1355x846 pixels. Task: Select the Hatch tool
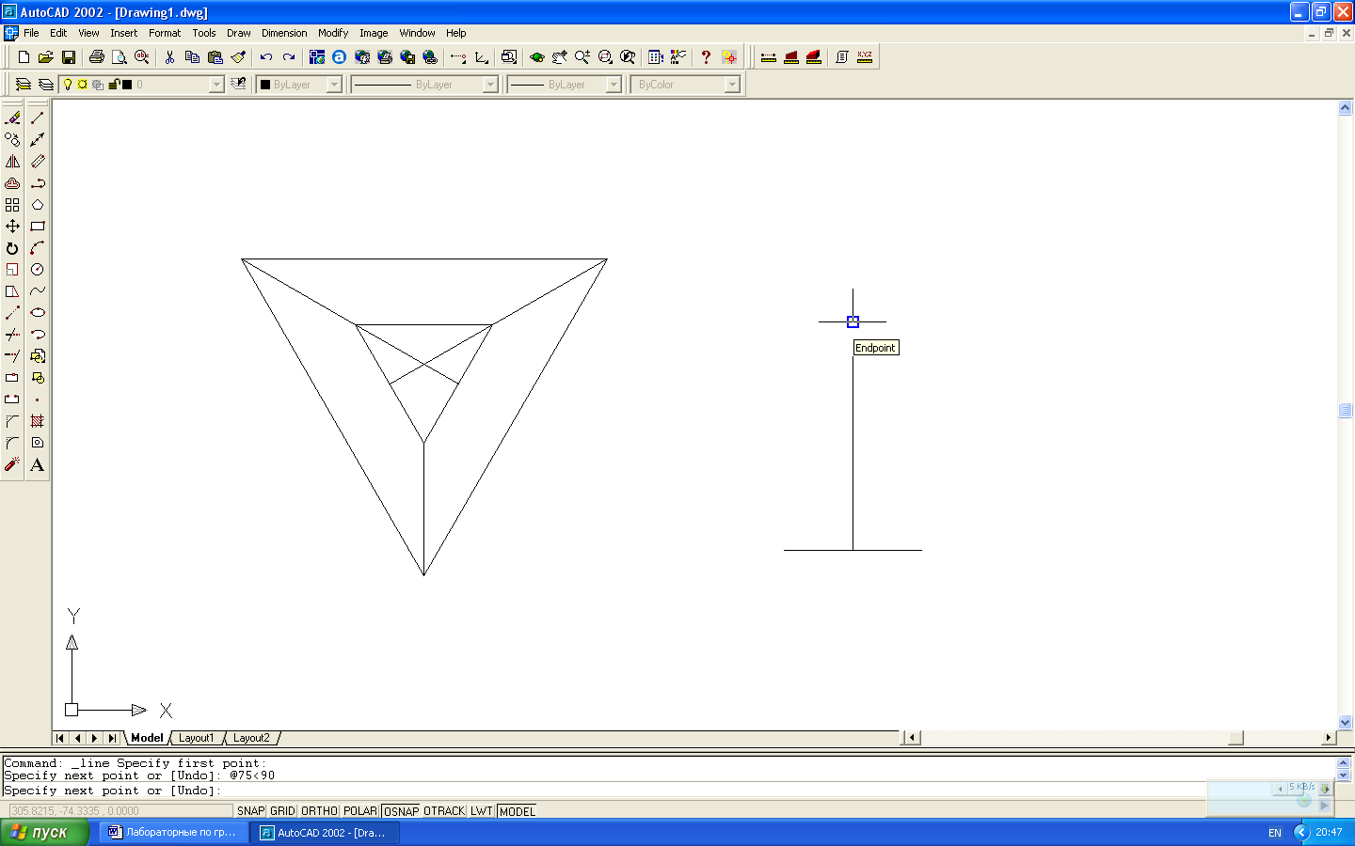pos(38,421)
